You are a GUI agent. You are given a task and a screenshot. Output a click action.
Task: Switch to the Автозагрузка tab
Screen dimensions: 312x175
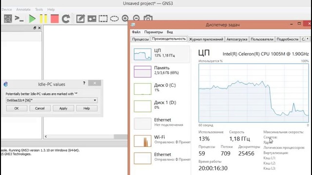(x=237, y=39)
